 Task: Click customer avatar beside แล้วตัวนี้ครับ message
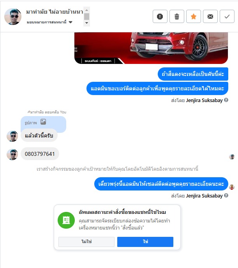click(12, 136)
